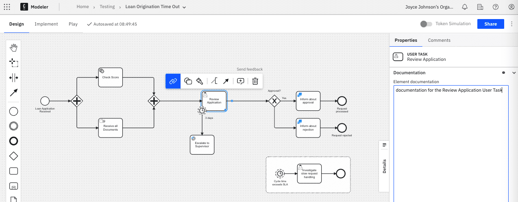Toggle the Token Simulation switch
The height and width of the screenshot is (202, 518).
click(426, 24)
